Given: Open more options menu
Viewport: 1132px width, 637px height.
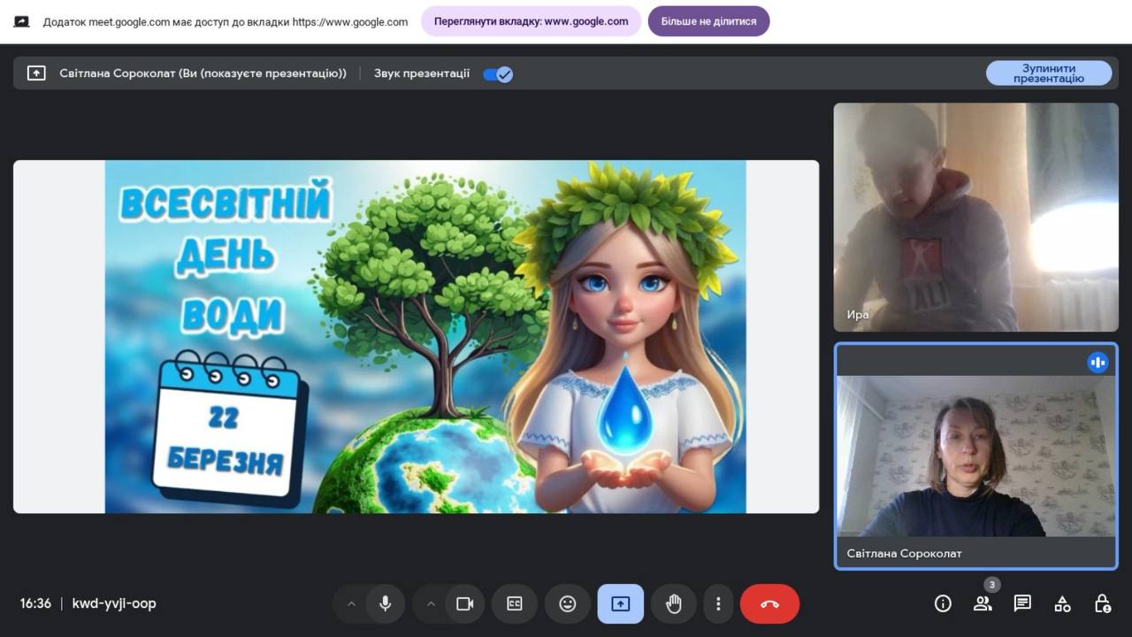Looking at the screenshot, I should [718, 603].
